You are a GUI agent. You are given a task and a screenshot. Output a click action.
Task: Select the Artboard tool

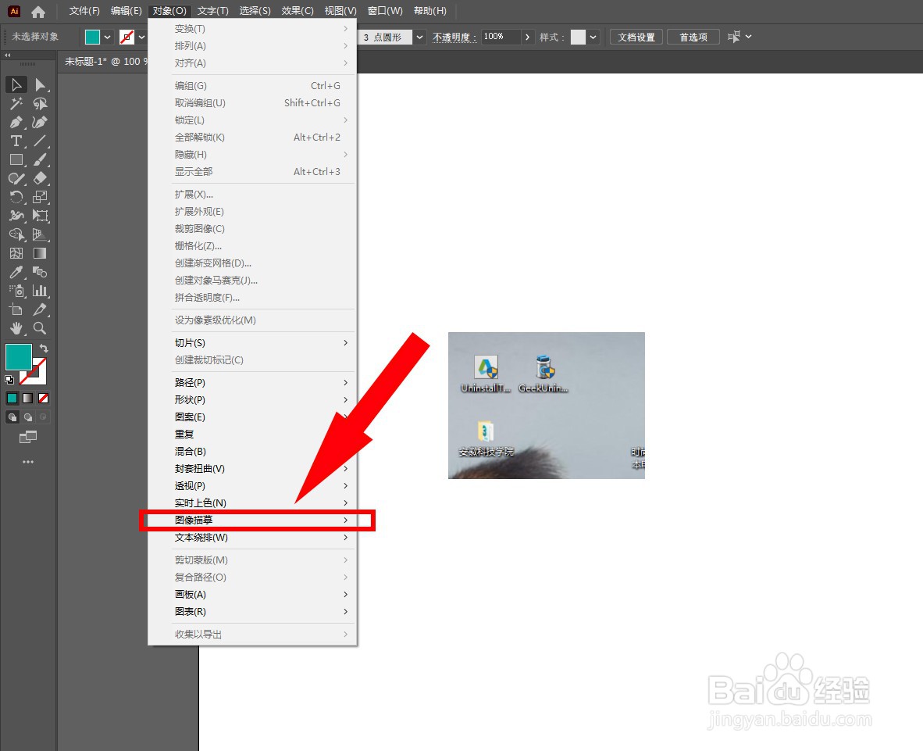tap(16, 309)
